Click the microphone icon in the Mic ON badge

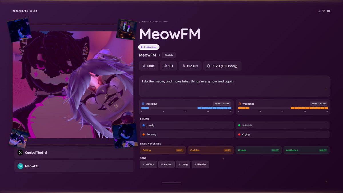184,66
